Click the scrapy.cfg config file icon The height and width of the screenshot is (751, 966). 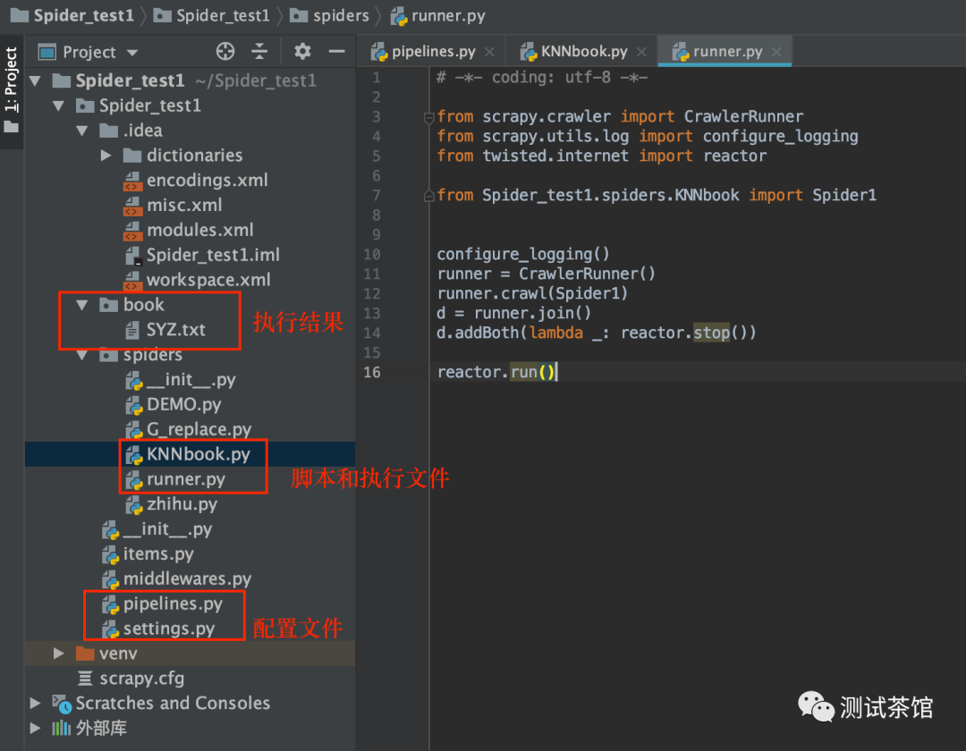coord(85,679)
